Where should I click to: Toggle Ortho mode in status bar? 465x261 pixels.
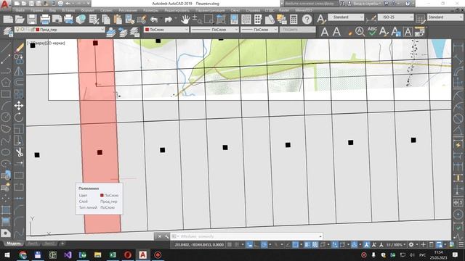[256, 245]
